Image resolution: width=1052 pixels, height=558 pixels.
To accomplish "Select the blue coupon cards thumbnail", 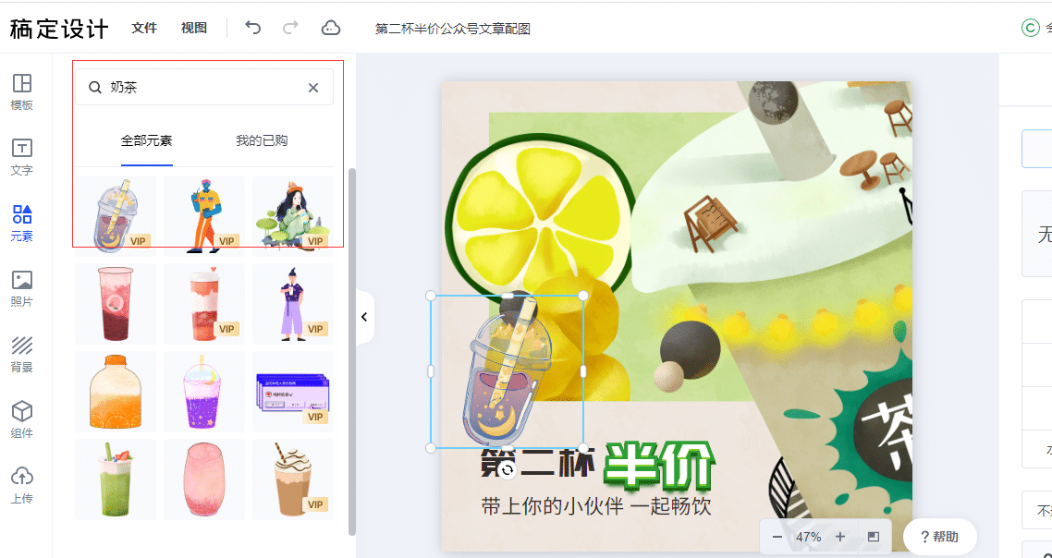I will tap(292, 392).
